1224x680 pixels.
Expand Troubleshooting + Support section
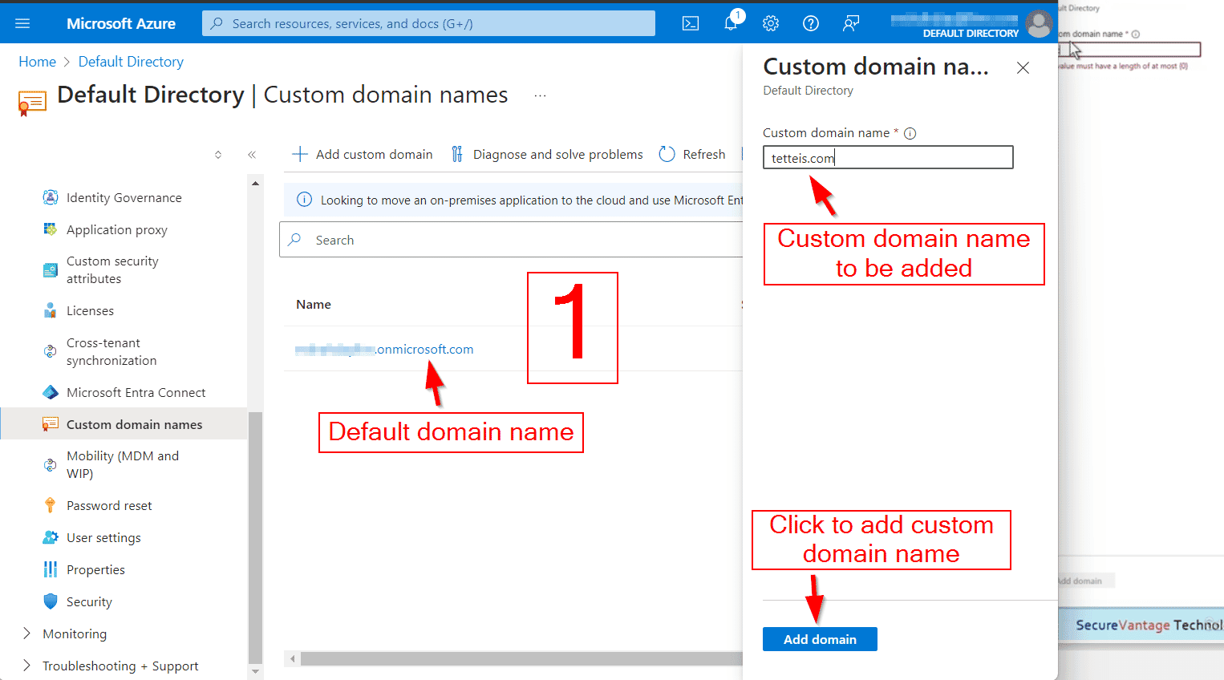click(x=26, y=666)
